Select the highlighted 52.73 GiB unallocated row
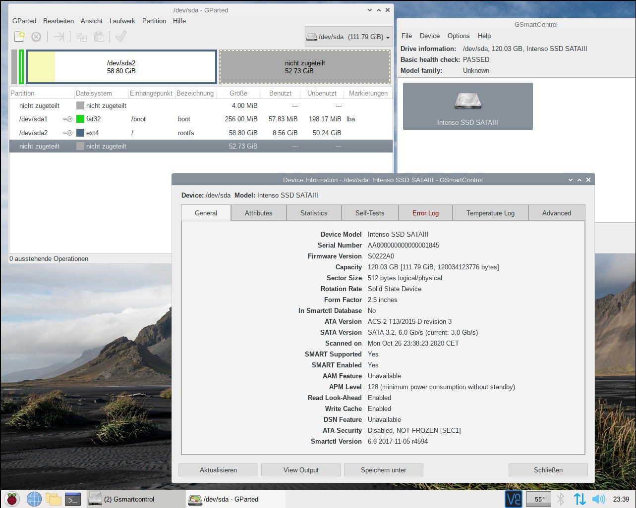The height and width of the screenshot is (508, 636). point(201,146)
